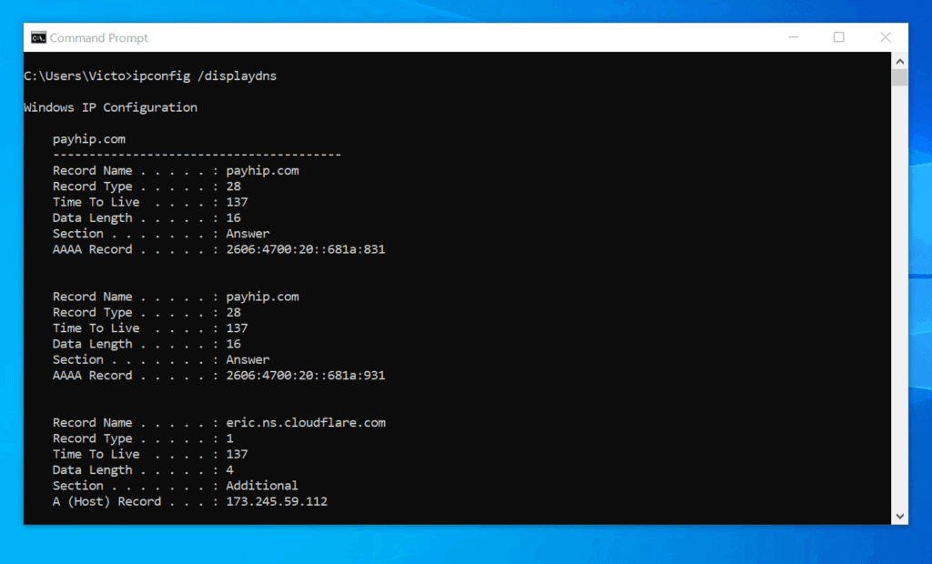Maximize the Command Prompt window
The image size is (932, 564).
tap(838, 37)
